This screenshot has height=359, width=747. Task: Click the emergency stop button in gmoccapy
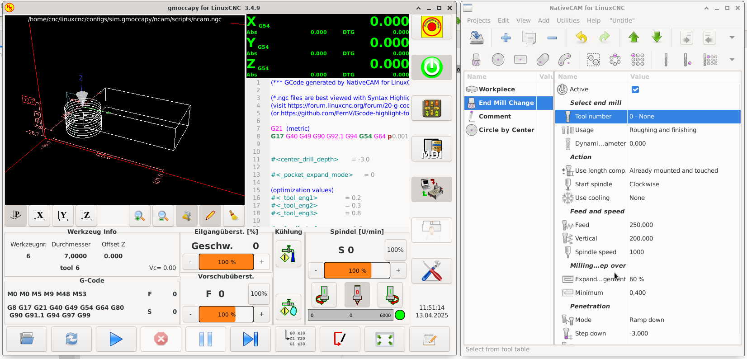[x=432, y=27]
